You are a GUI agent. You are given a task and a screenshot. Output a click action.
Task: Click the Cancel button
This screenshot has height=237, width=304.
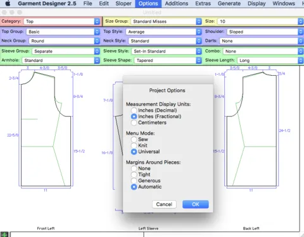click(x=164, y=204)
